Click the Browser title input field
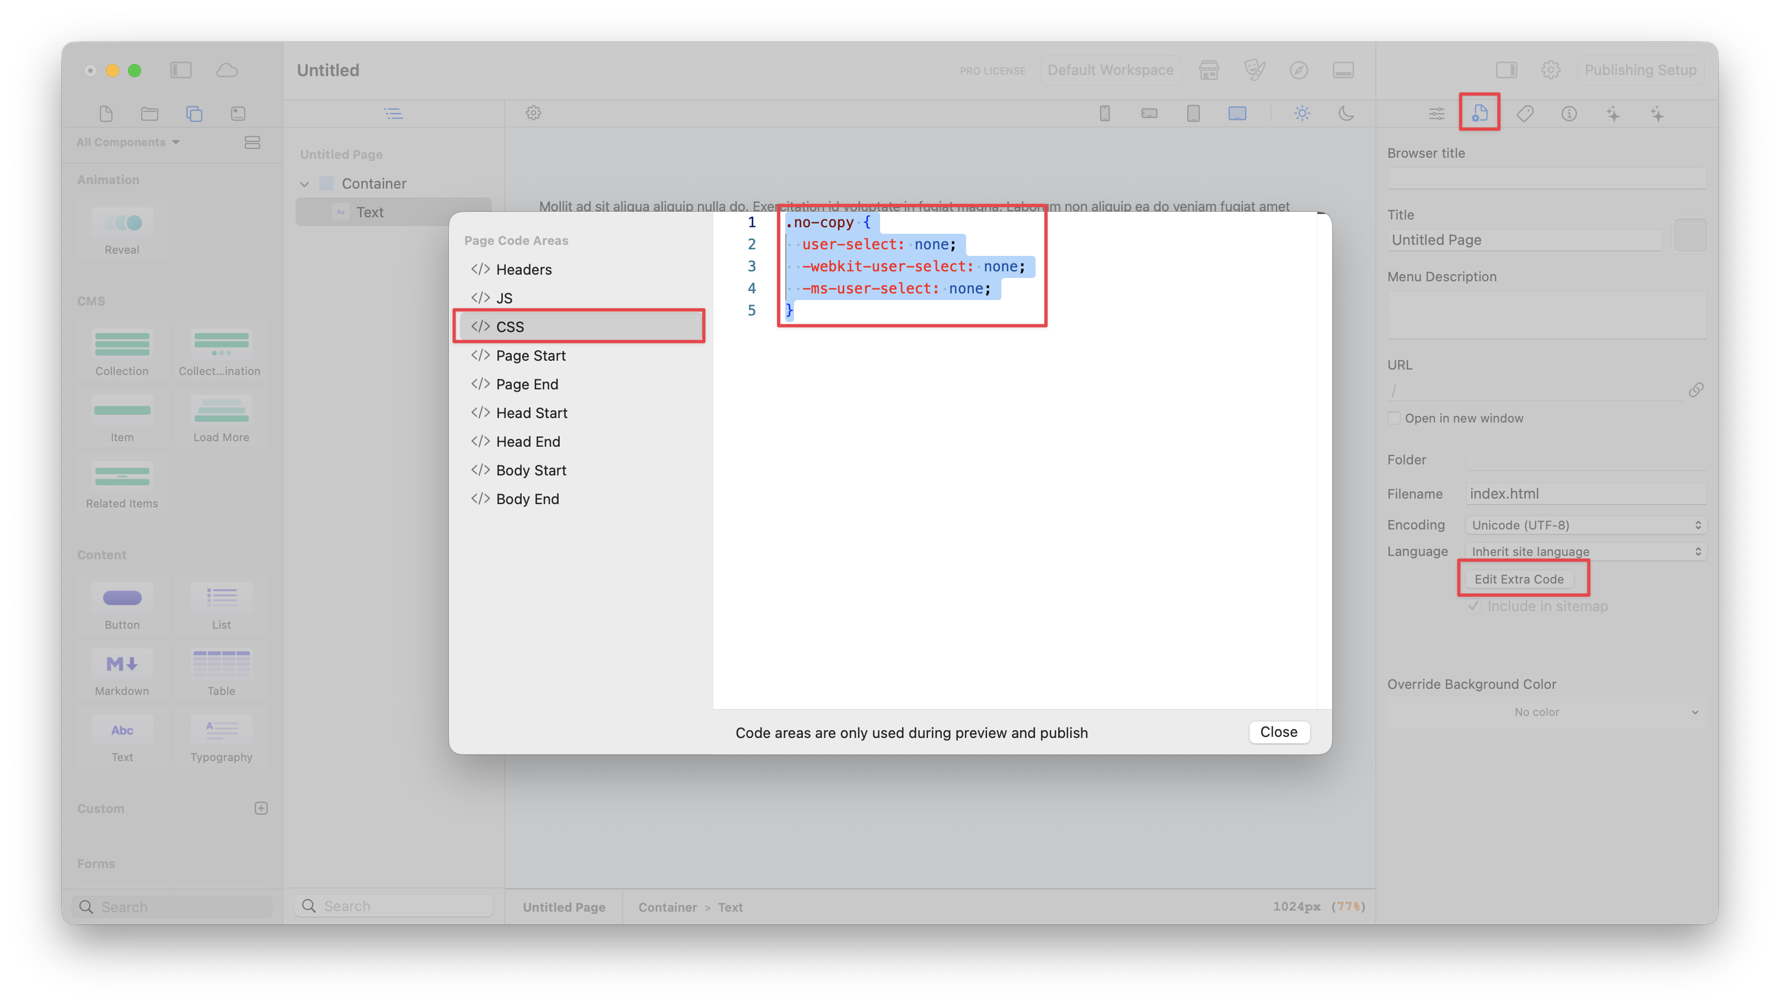Screen dimensions: 1780x1006 coord(1546,179)
